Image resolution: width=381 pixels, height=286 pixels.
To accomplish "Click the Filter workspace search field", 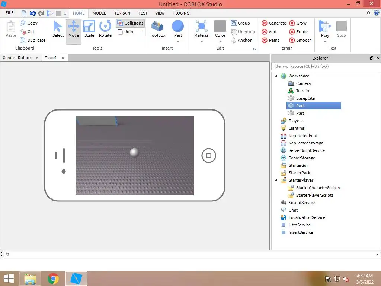I will pos(326,66).
